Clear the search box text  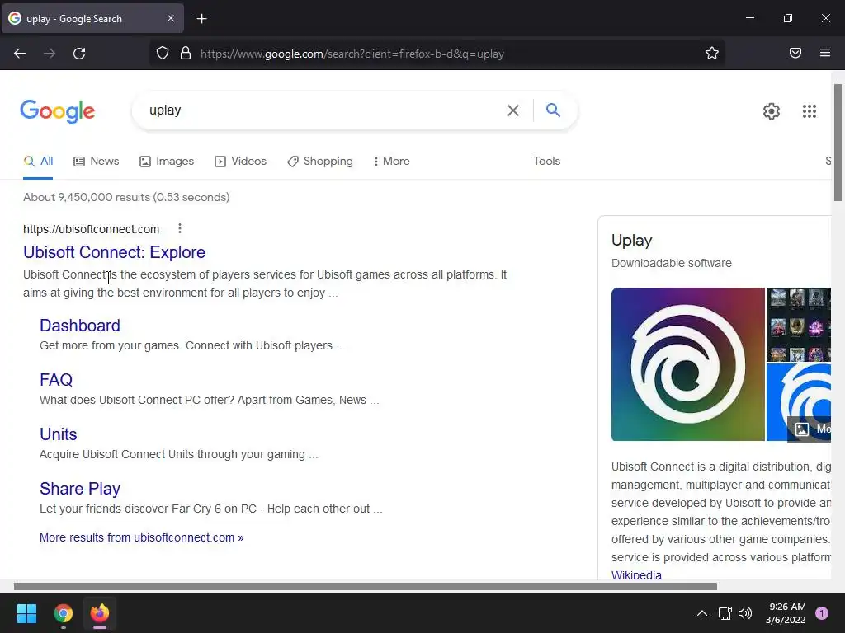click(x=513, y=110)
